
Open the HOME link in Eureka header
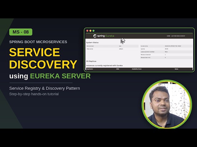pyautogui.click(x=168, y=36)
